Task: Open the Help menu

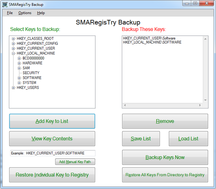Action: coord(41,13)
